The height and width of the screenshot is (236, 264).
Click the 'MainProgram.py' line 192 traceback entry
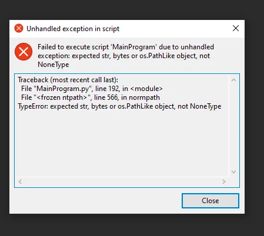(92, 89)
